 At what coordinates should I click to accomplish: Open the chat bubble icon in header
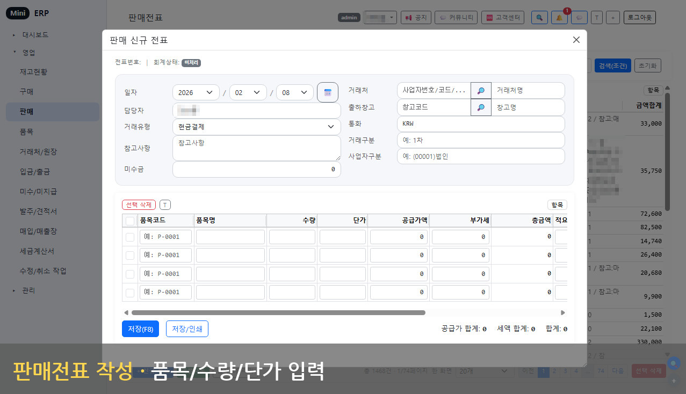(579, 18)
